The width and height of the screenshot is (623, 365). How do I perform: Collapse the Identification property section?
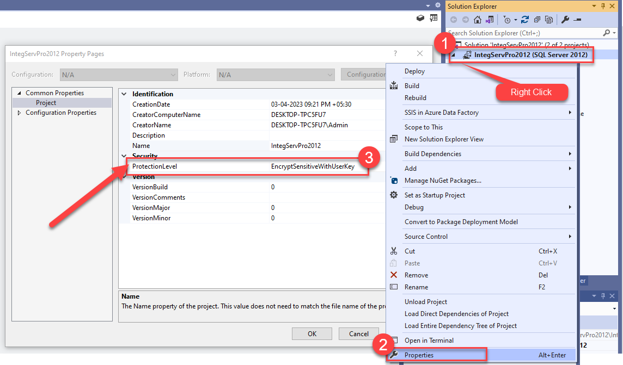(x=123, y=94)
